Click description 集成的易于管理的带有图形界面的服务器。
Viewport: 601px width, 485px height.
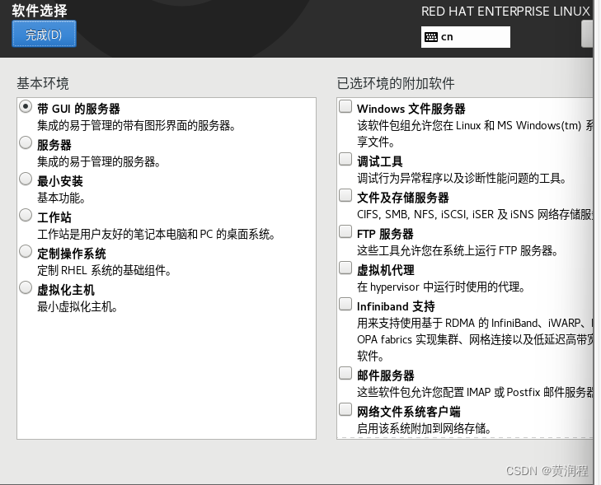(137, 125)
